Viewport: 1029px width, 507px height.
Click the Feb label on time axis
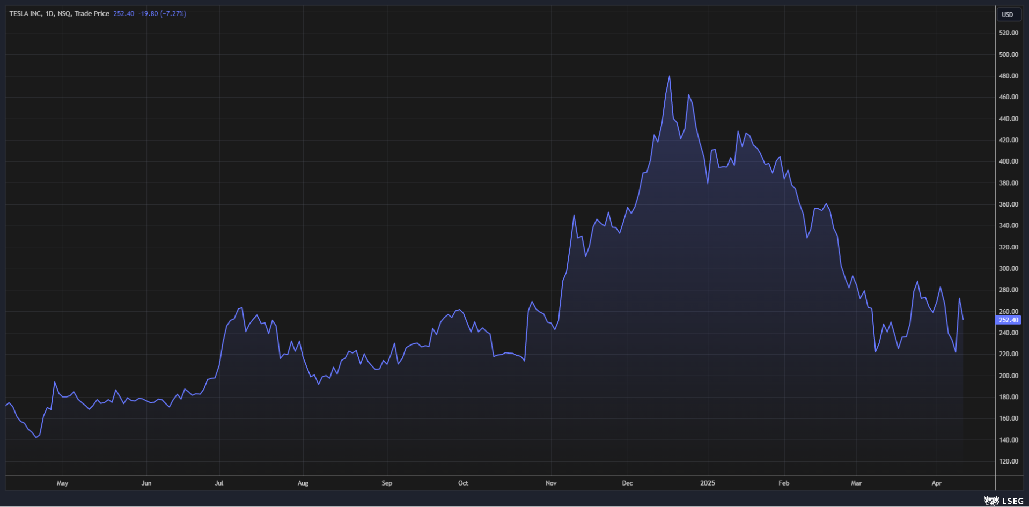784,483
